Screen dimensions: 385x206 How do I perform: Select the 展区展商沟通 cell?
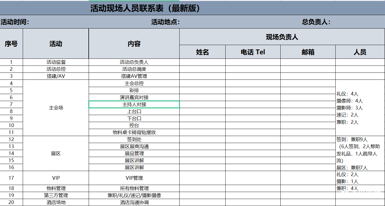[134, 146]
